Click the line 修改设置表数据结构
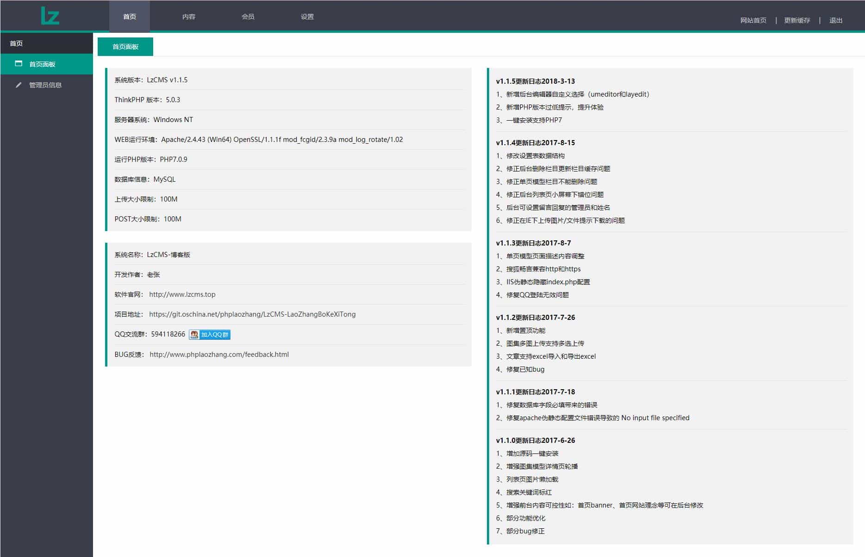 [x=530, y=156]
